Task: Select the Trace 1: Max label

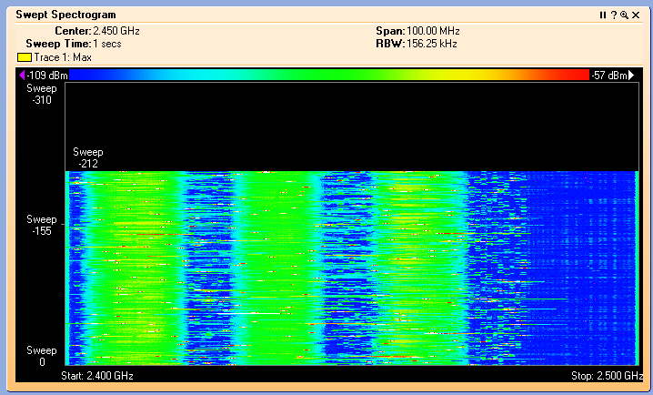Action: [x=63, y=57]
